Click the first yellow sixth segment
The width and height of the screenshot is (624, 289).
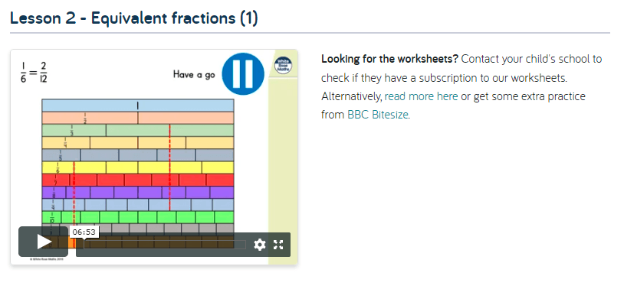[x=57, y=167]
